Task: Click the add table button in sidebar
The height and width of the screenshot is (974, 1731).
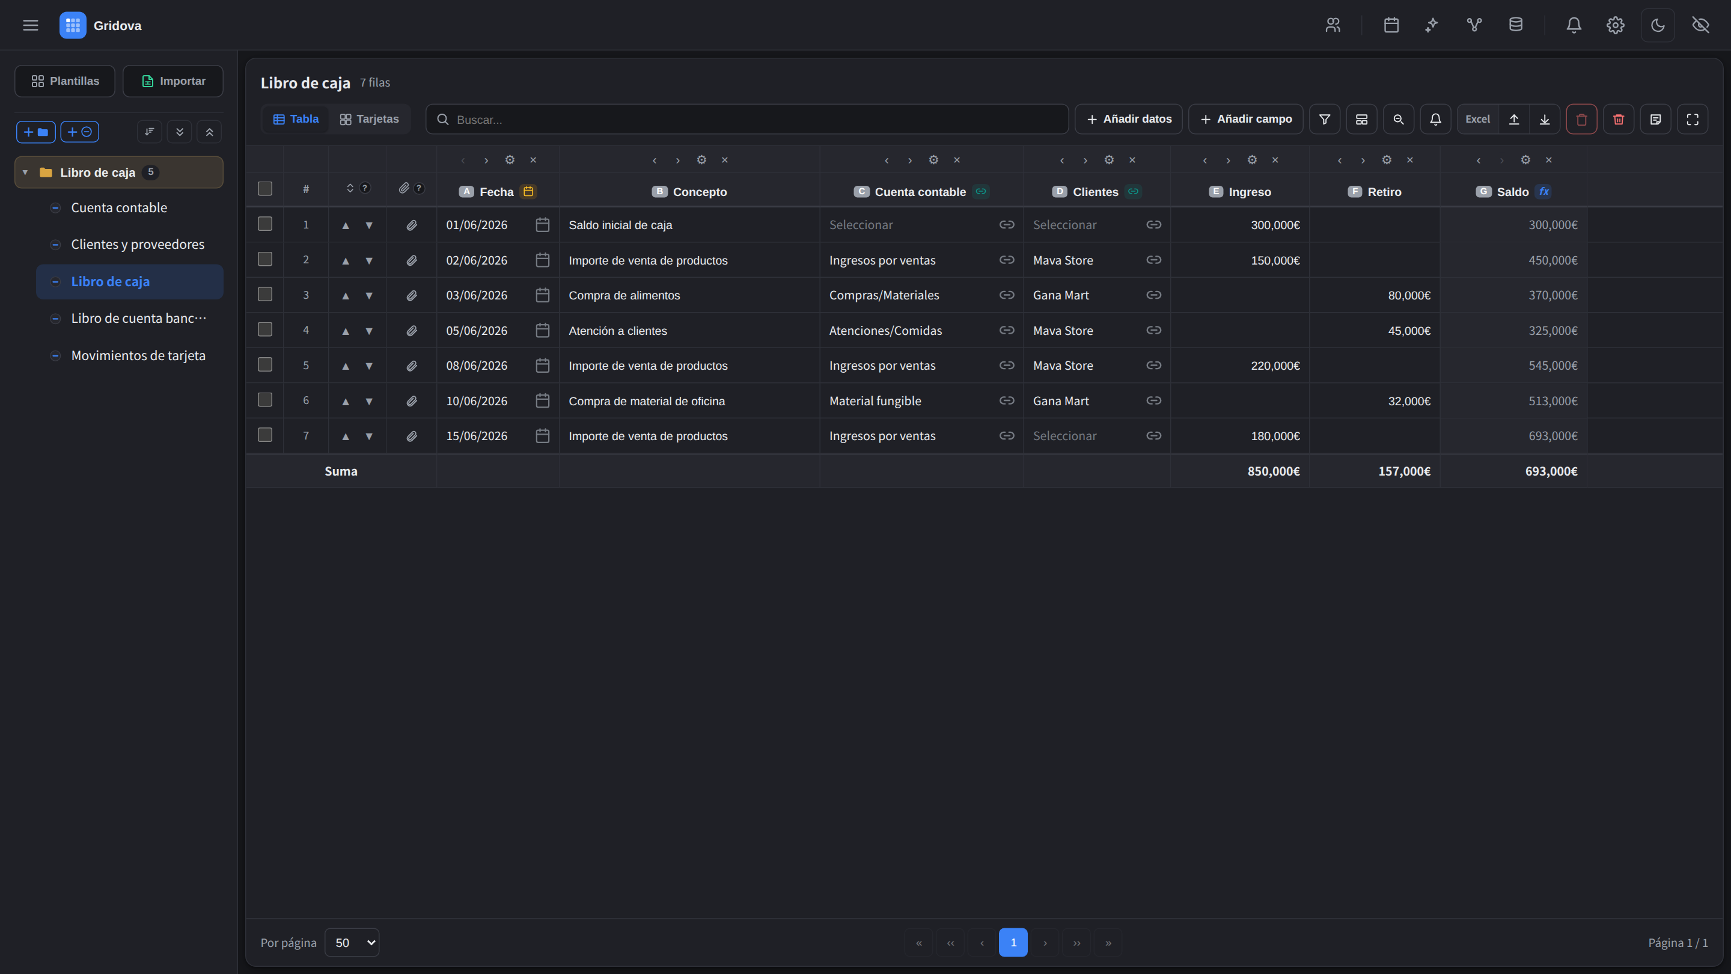Action: coord(80,132)
